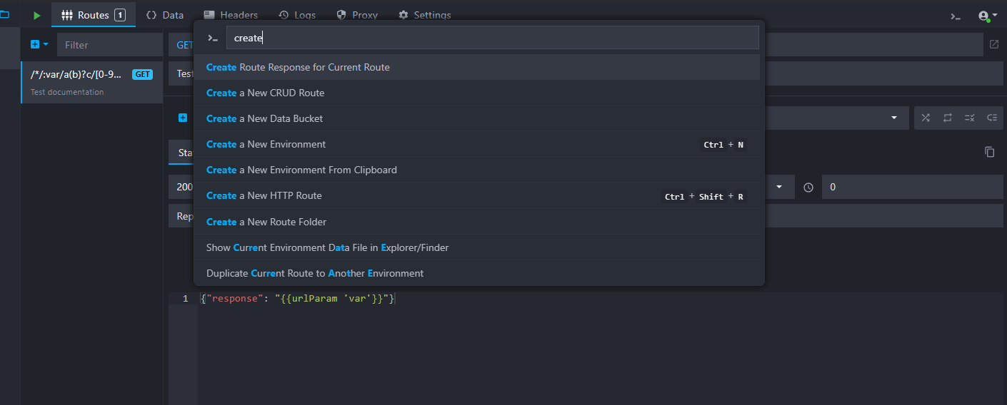Toggle the fallback response mode icon
Screen dimensions: 1007x405
pos(991,118)
